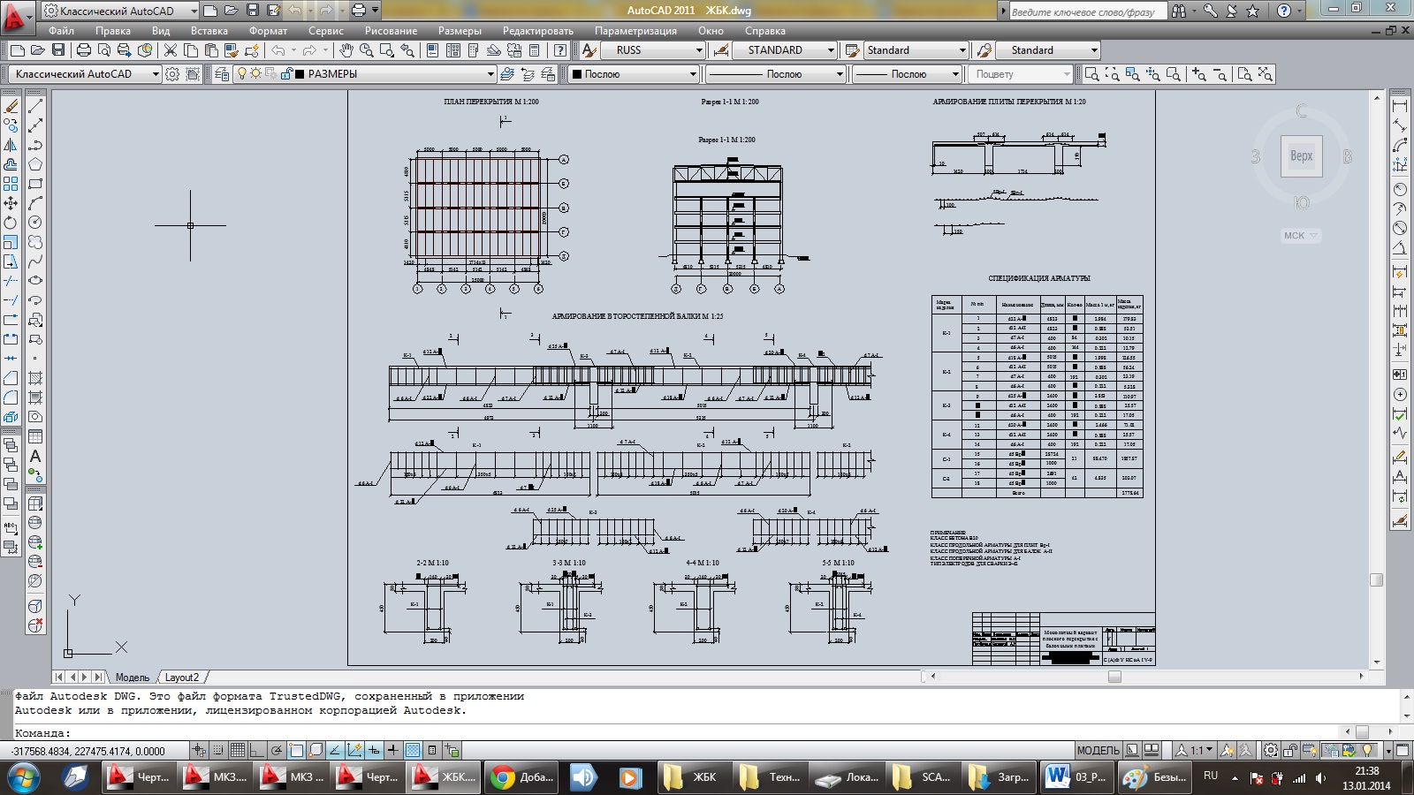Select the Line draw tool

point(35,106)
